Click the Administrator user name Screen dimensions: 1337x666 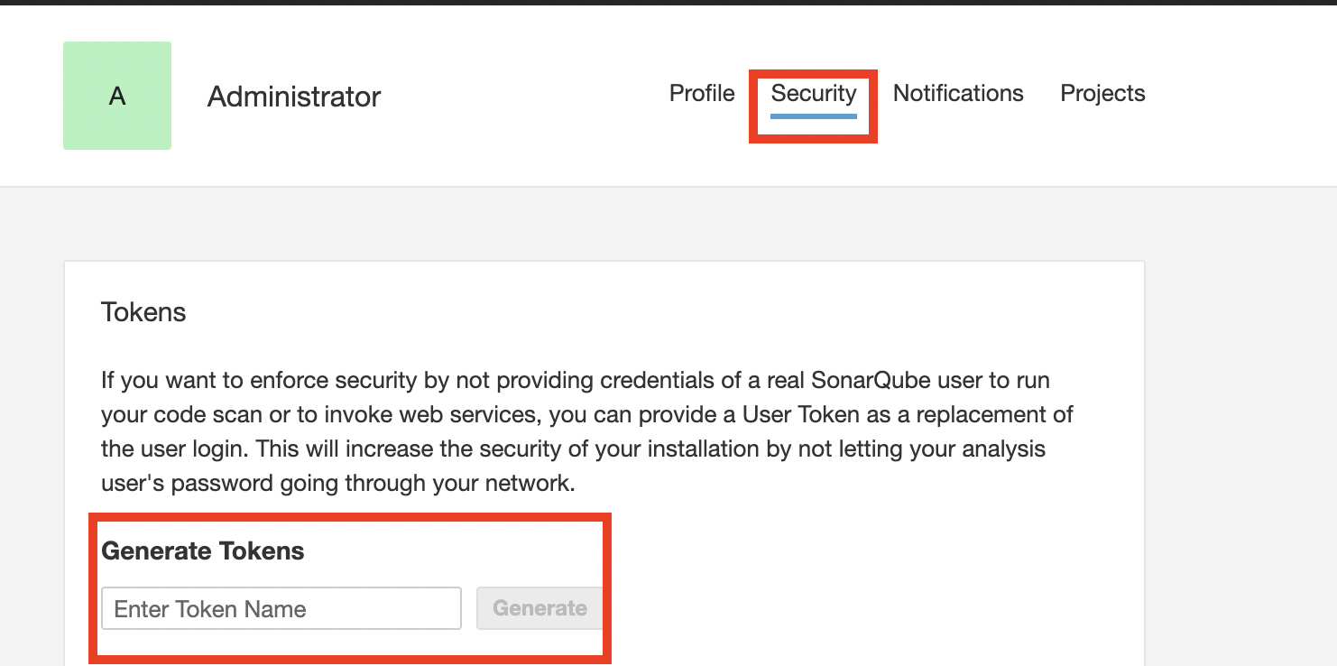[x=294, y=97]
